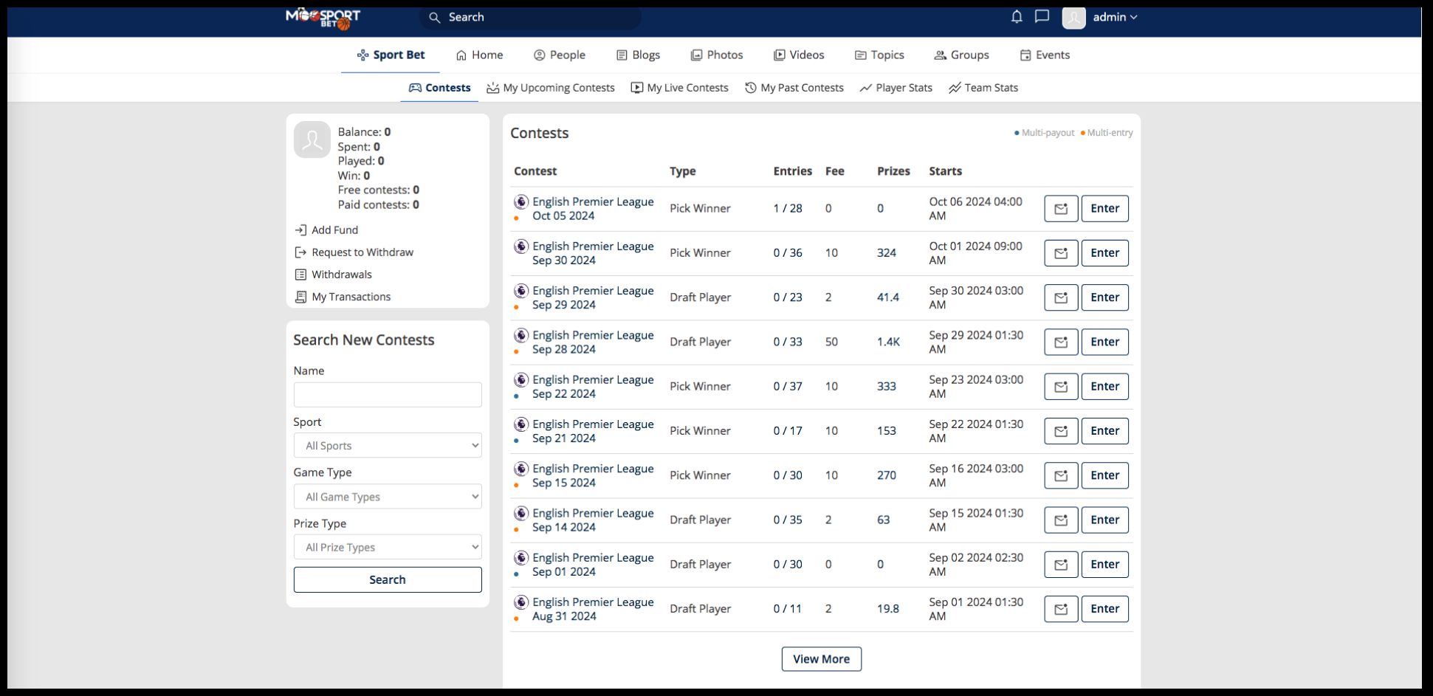
Task: View My Past Contests
Action: [794, 88]
